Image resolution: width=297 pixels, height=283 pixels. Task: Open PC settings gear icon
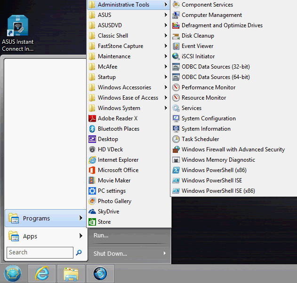[x=92, y=191]
